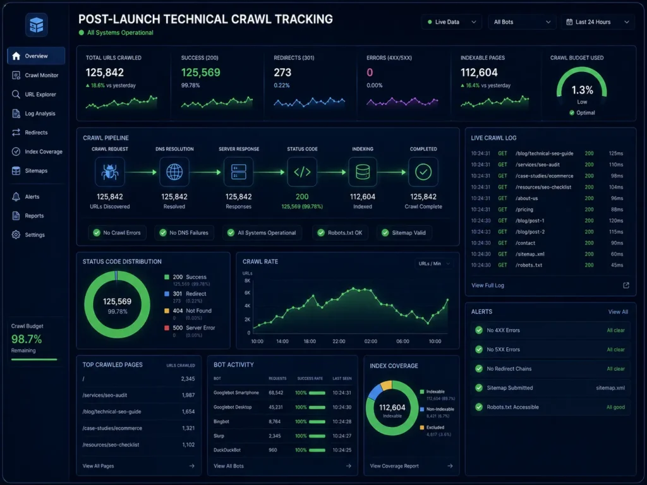Open the All Bots filter dropdown

coord(521,22)
